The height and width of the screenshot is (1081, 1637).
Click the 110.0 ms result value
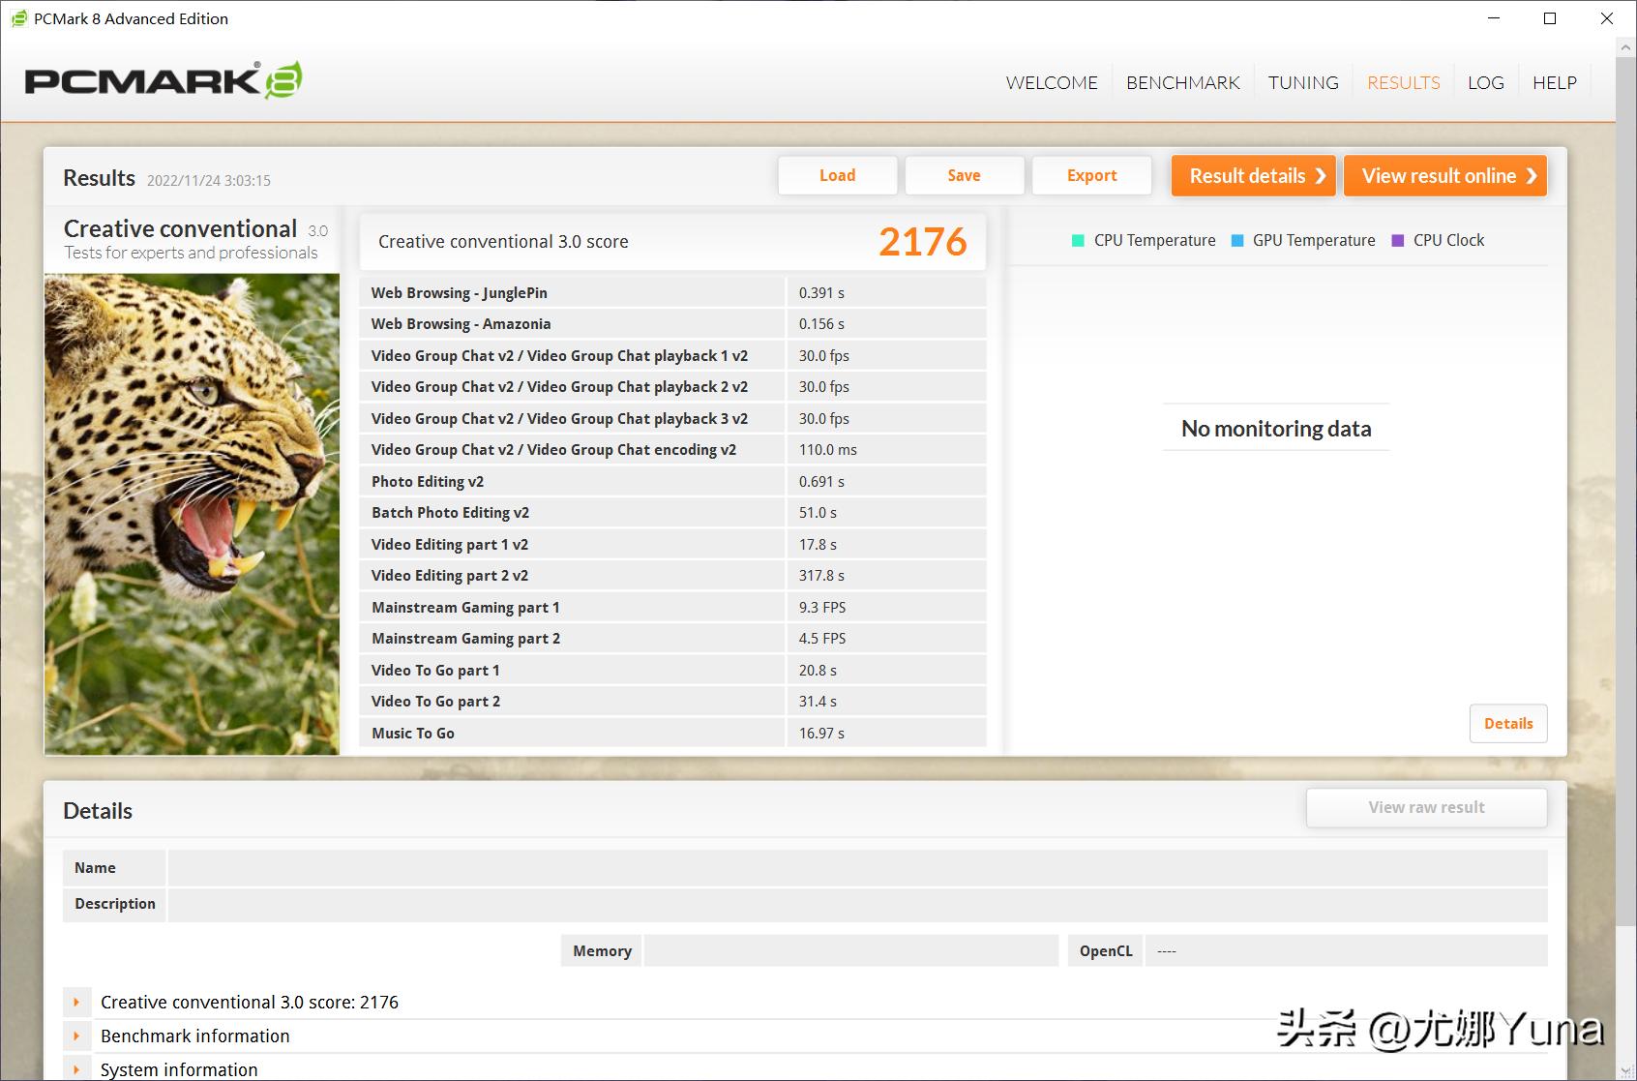pos(828,450)
